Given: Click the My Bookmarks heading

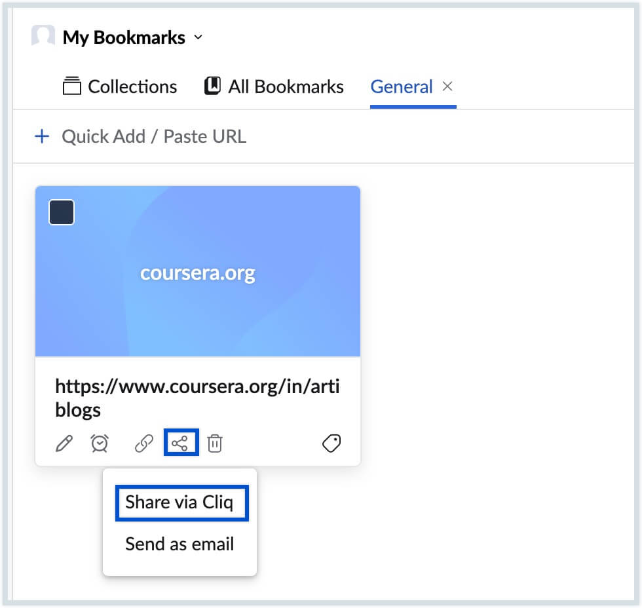Looking at the screenshot, I should (124, 37).
